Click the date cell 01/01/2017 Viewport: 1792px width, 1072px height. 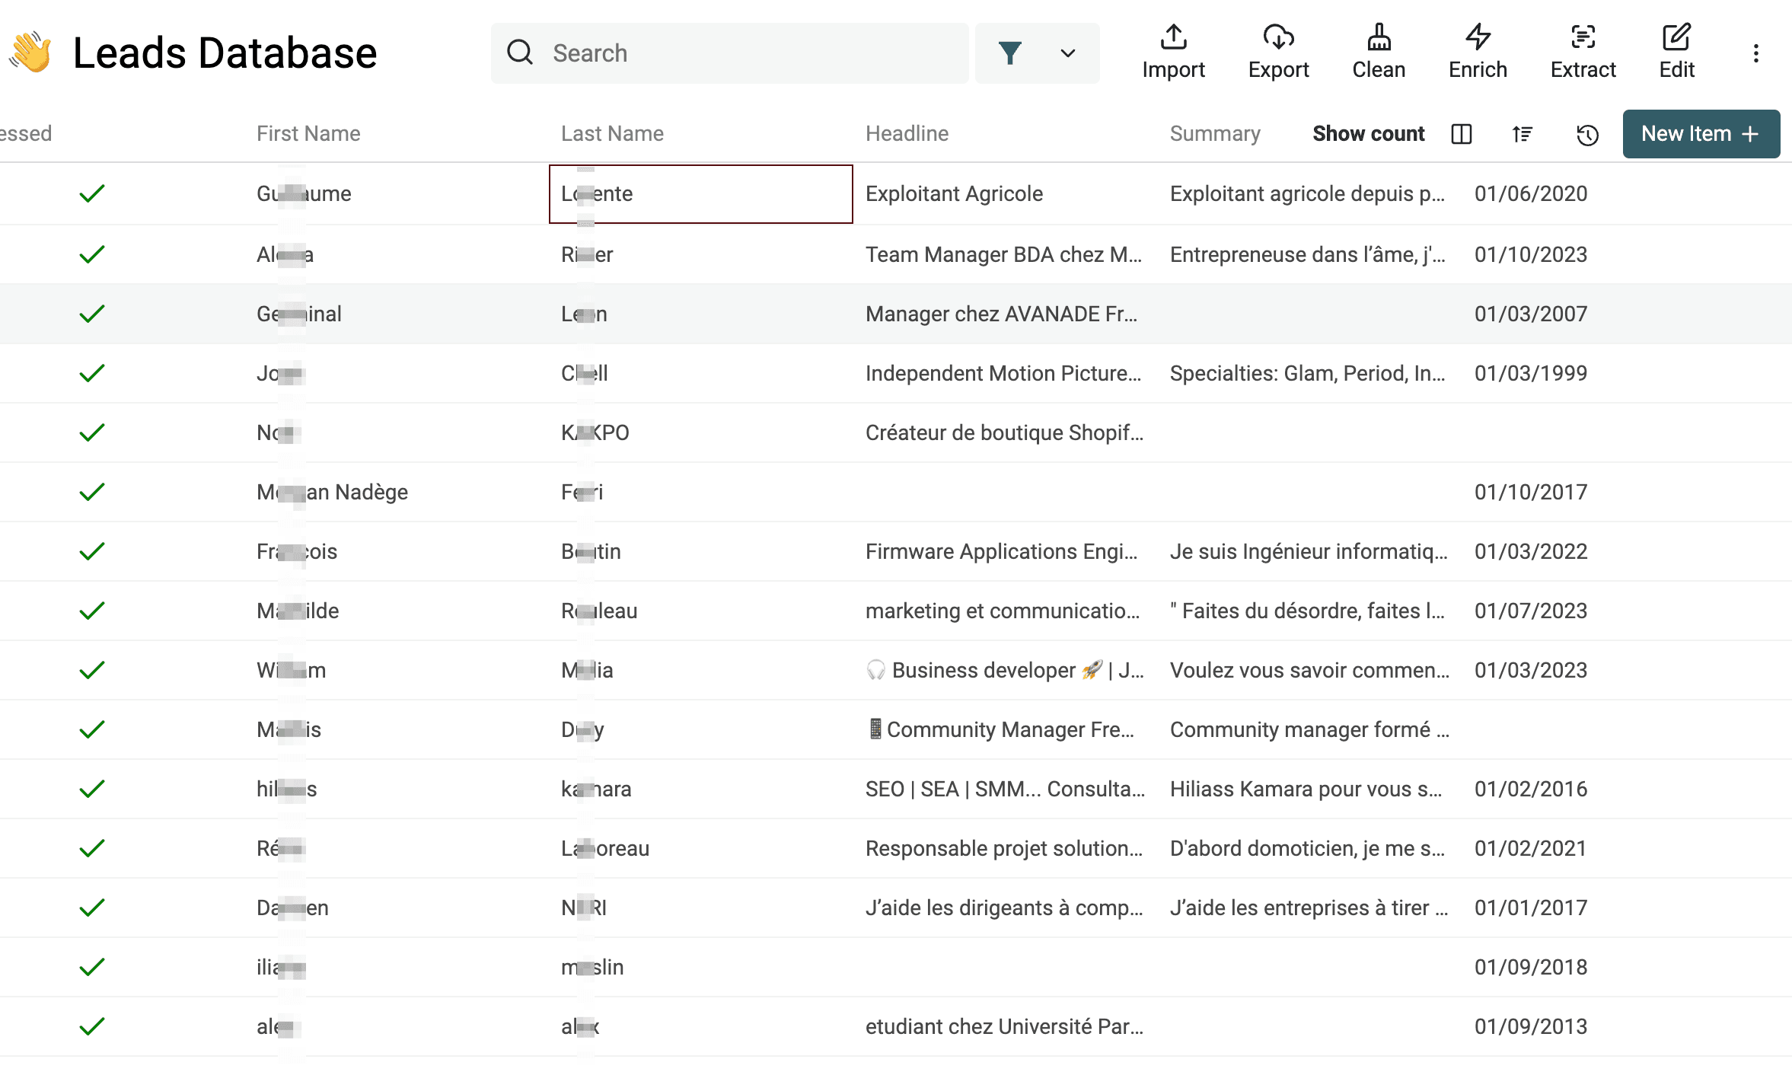[x=1531, y=908]
